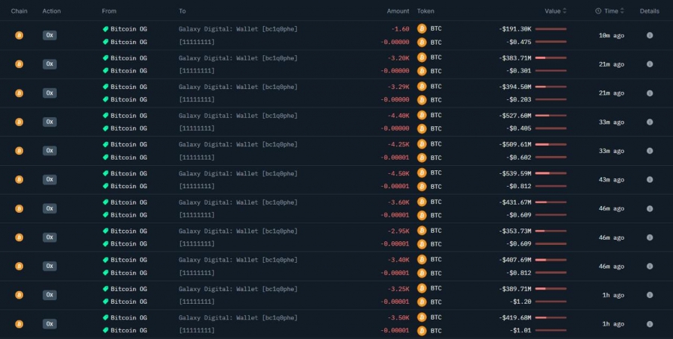The image size is (673, 339).
Task: Click the Bitcoin chain icon in first row
Action: pyautogui.click(x=19, y=35)
